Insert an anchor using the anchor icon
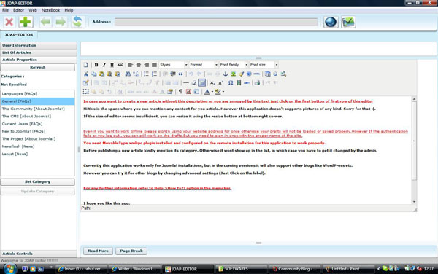Viewport: 438px width, 274px height. pyautogui.click(x=226, y=74)
